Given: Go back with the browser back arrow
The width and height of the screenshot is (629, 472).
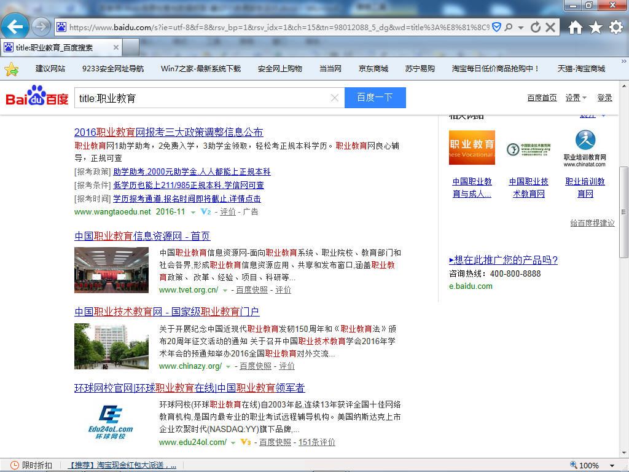Looking at the screenshot, I should (15, 27).
